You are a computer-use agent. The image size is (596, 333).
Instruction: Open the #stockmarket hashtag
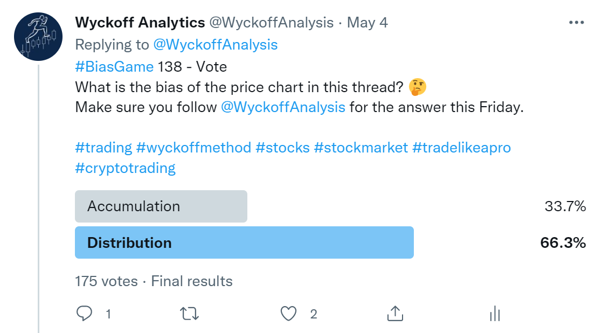(361, 148)
